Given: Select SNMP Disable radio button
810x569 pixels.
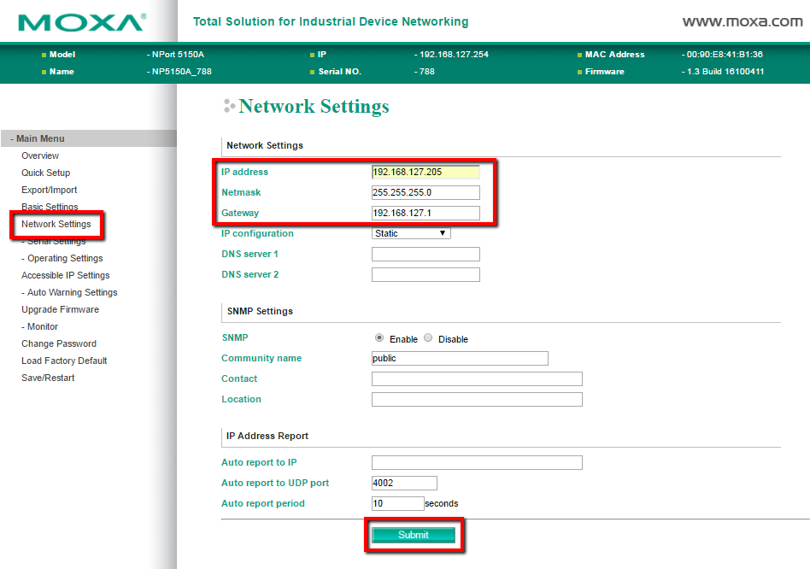Looking at the screenshot, I should tap(429, 338).
